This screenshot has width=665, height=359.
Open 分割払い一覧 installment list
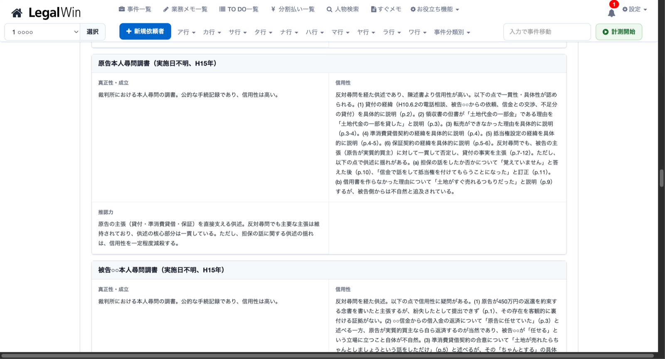pyautogui.click(x=293, y=9)
